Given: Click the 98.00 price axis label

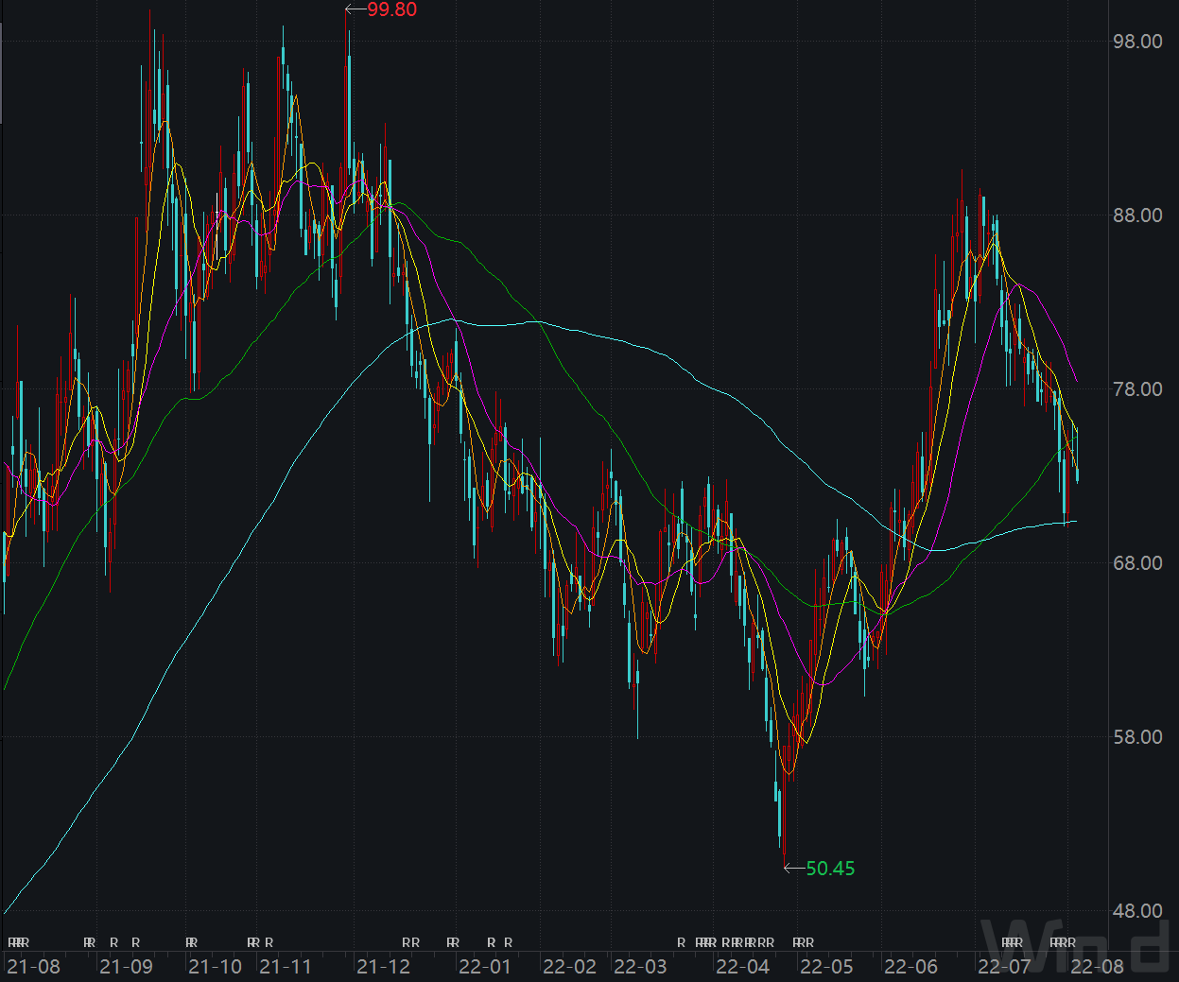Looking at the screenshot, I should [1137, 42].
